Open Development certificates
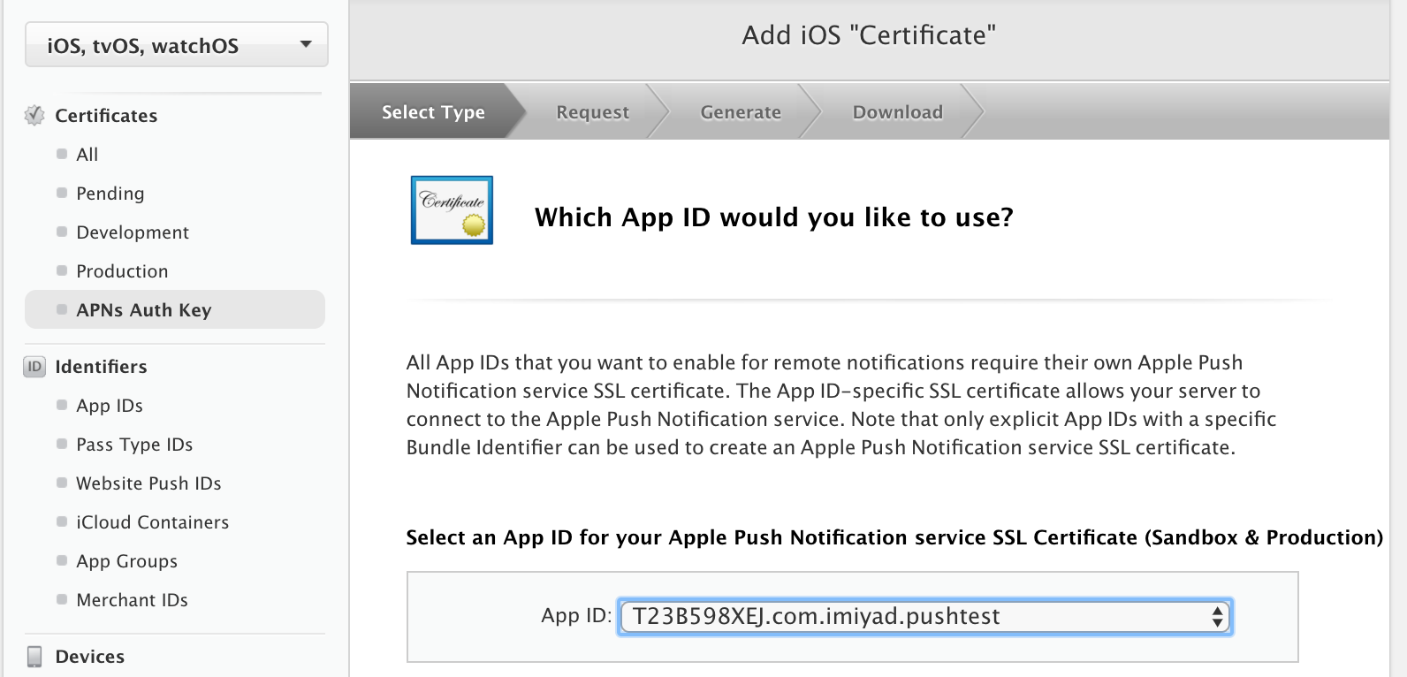 click(133, 232)
